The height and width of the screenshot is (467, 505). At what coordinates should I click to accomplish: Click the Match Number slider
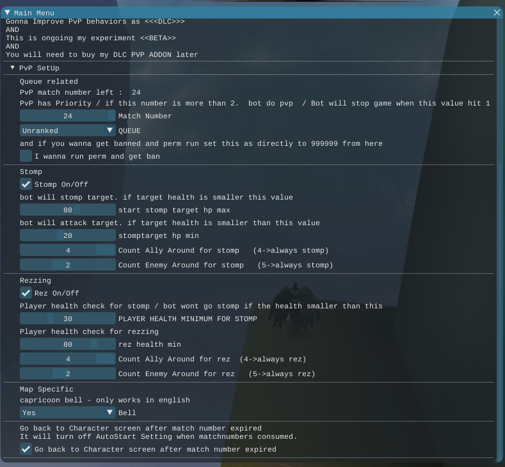pyautogui.click(x=68, y=116)
